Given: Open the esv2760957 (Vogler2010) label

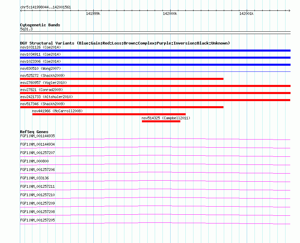Looking at the screenshot, I should (x=43, y=83).
